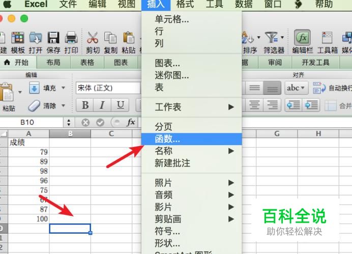Viewport: 352px width, 254px height.
Task: Select cell containing 成绩
Action: 28,143
